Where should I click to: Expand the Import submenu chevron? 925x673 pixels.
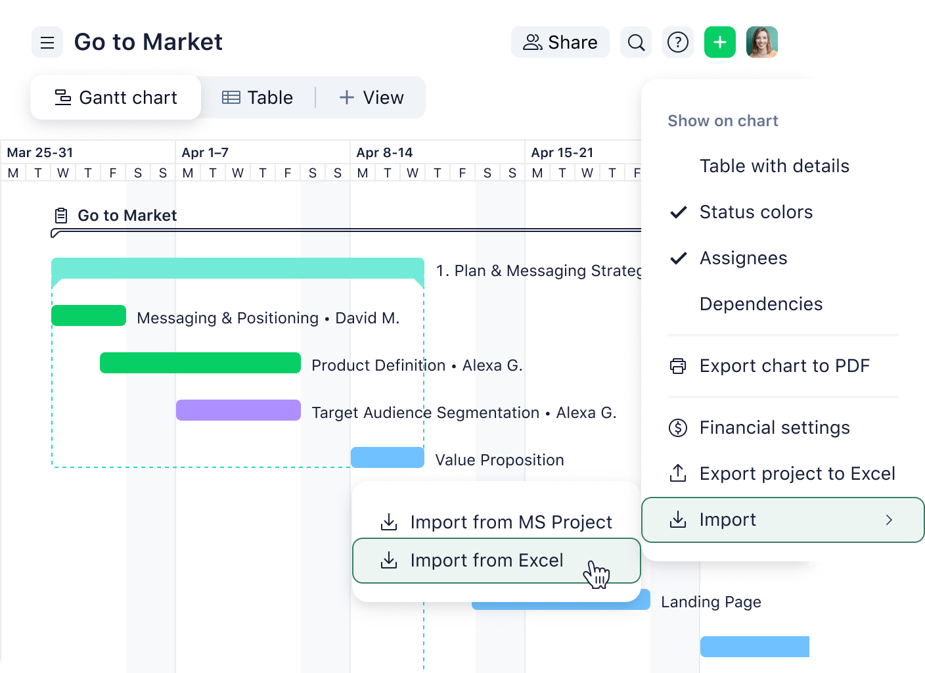click(889, 520)
